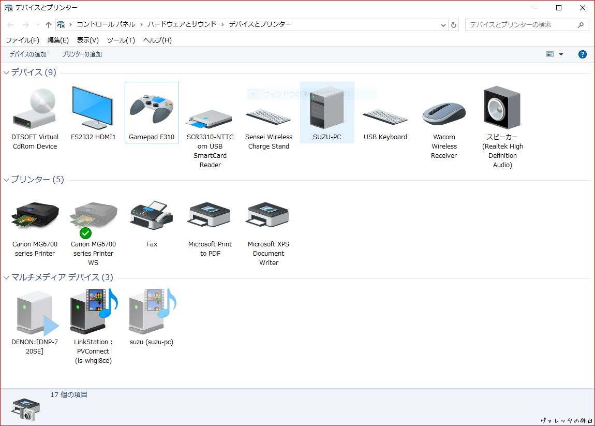Image resolution: width=595 pixels, height=426 pixels.
Task: Select the Canon MG6700 series Printer icon
Action: [x=35, y=215]
